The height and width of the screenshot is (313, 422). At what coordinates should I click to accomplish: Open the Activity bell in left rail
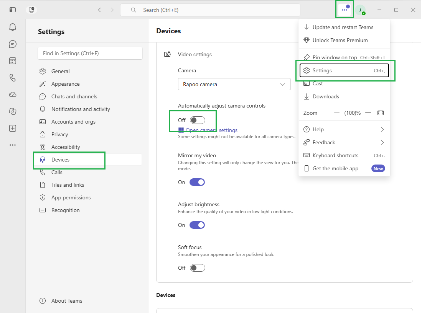[13, 27]
